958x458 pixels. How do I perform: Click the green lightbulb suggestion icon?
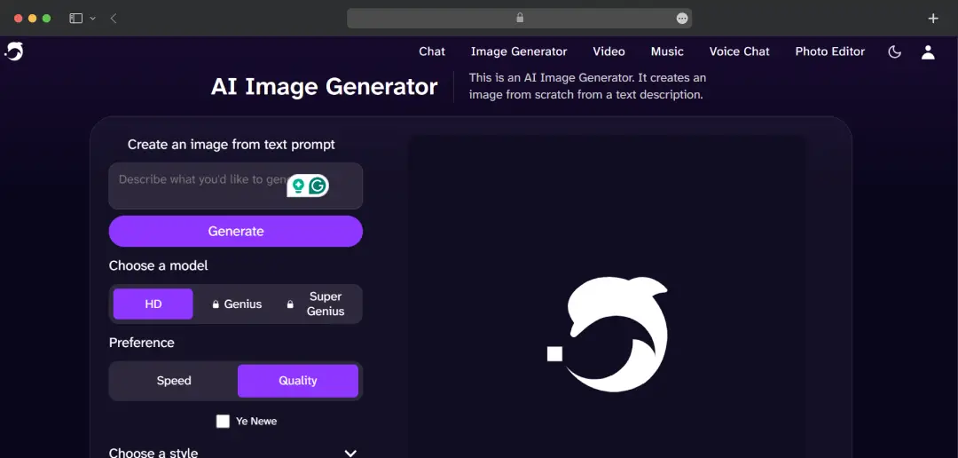tap(297, 186)
